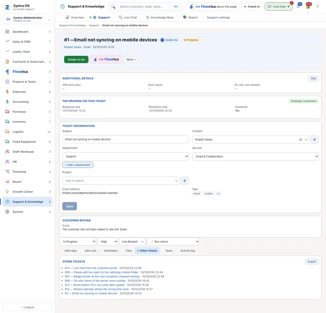The width and height of the screenshot is (326, 313).
Task: Click the global search field
Action: click(145, 6)
